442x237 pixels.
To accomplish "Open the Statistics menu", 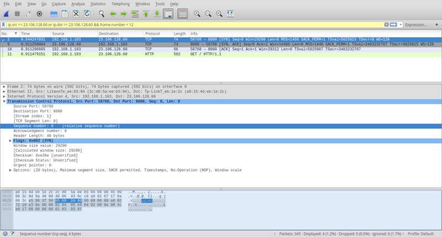I will pyautogui.click(x=98, y=4).
